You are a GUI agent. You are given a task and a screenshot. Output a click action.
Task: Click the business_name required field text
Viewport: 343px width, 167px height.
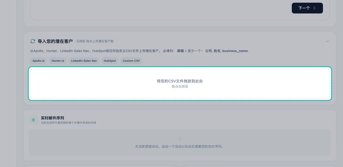[235, 51]
